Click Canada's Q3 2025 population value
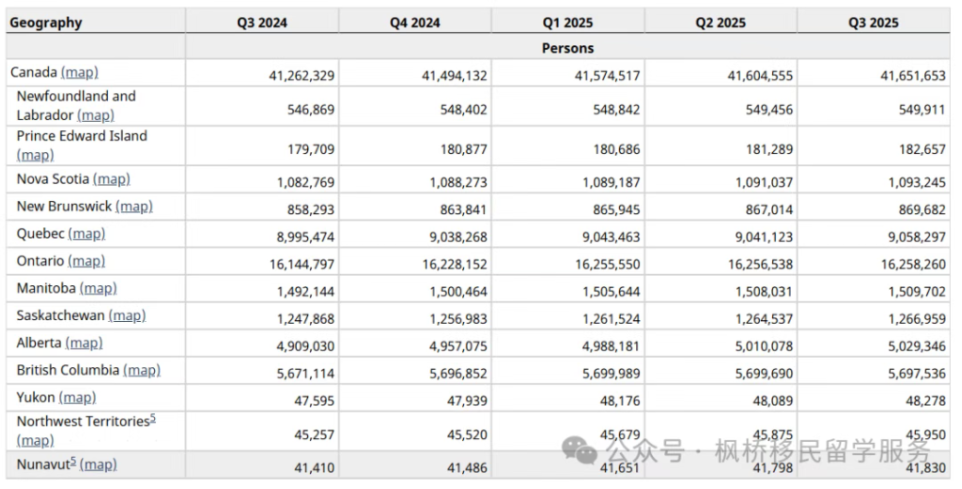This screenshot has width=962, height=489. 913,76
